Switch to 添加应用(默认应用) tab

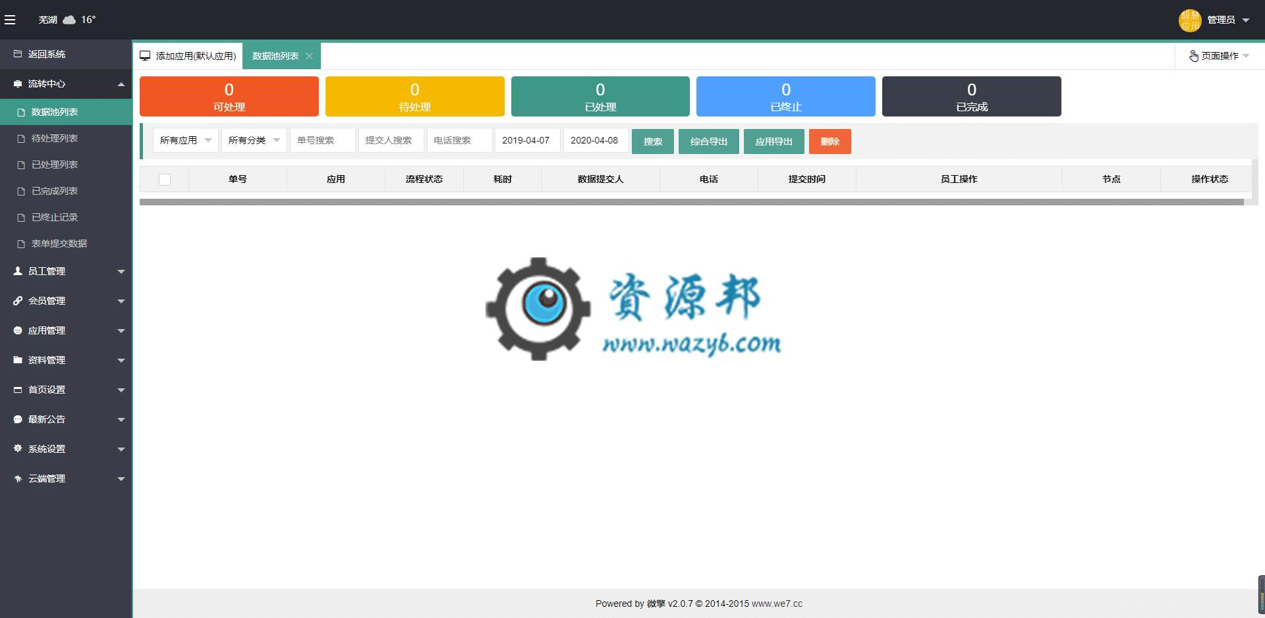coord(188,56)
